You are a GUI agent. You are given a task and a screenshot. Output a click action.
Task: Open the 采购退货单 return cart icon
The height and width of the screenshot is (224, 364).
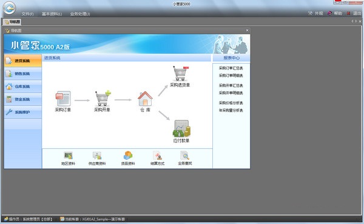tap(181, 73)
